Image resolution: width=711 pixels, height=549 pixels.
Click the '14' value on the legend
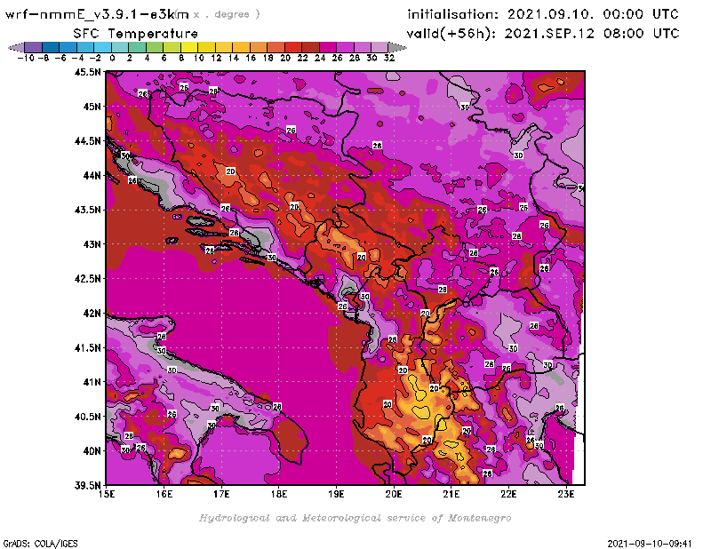coord(233,59)
